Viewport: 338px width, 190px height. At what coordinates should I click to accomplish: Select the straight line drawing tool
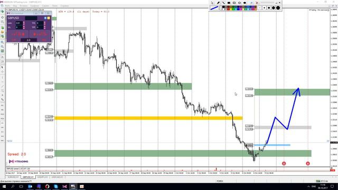pyautogui.click(x=223, y=3)
